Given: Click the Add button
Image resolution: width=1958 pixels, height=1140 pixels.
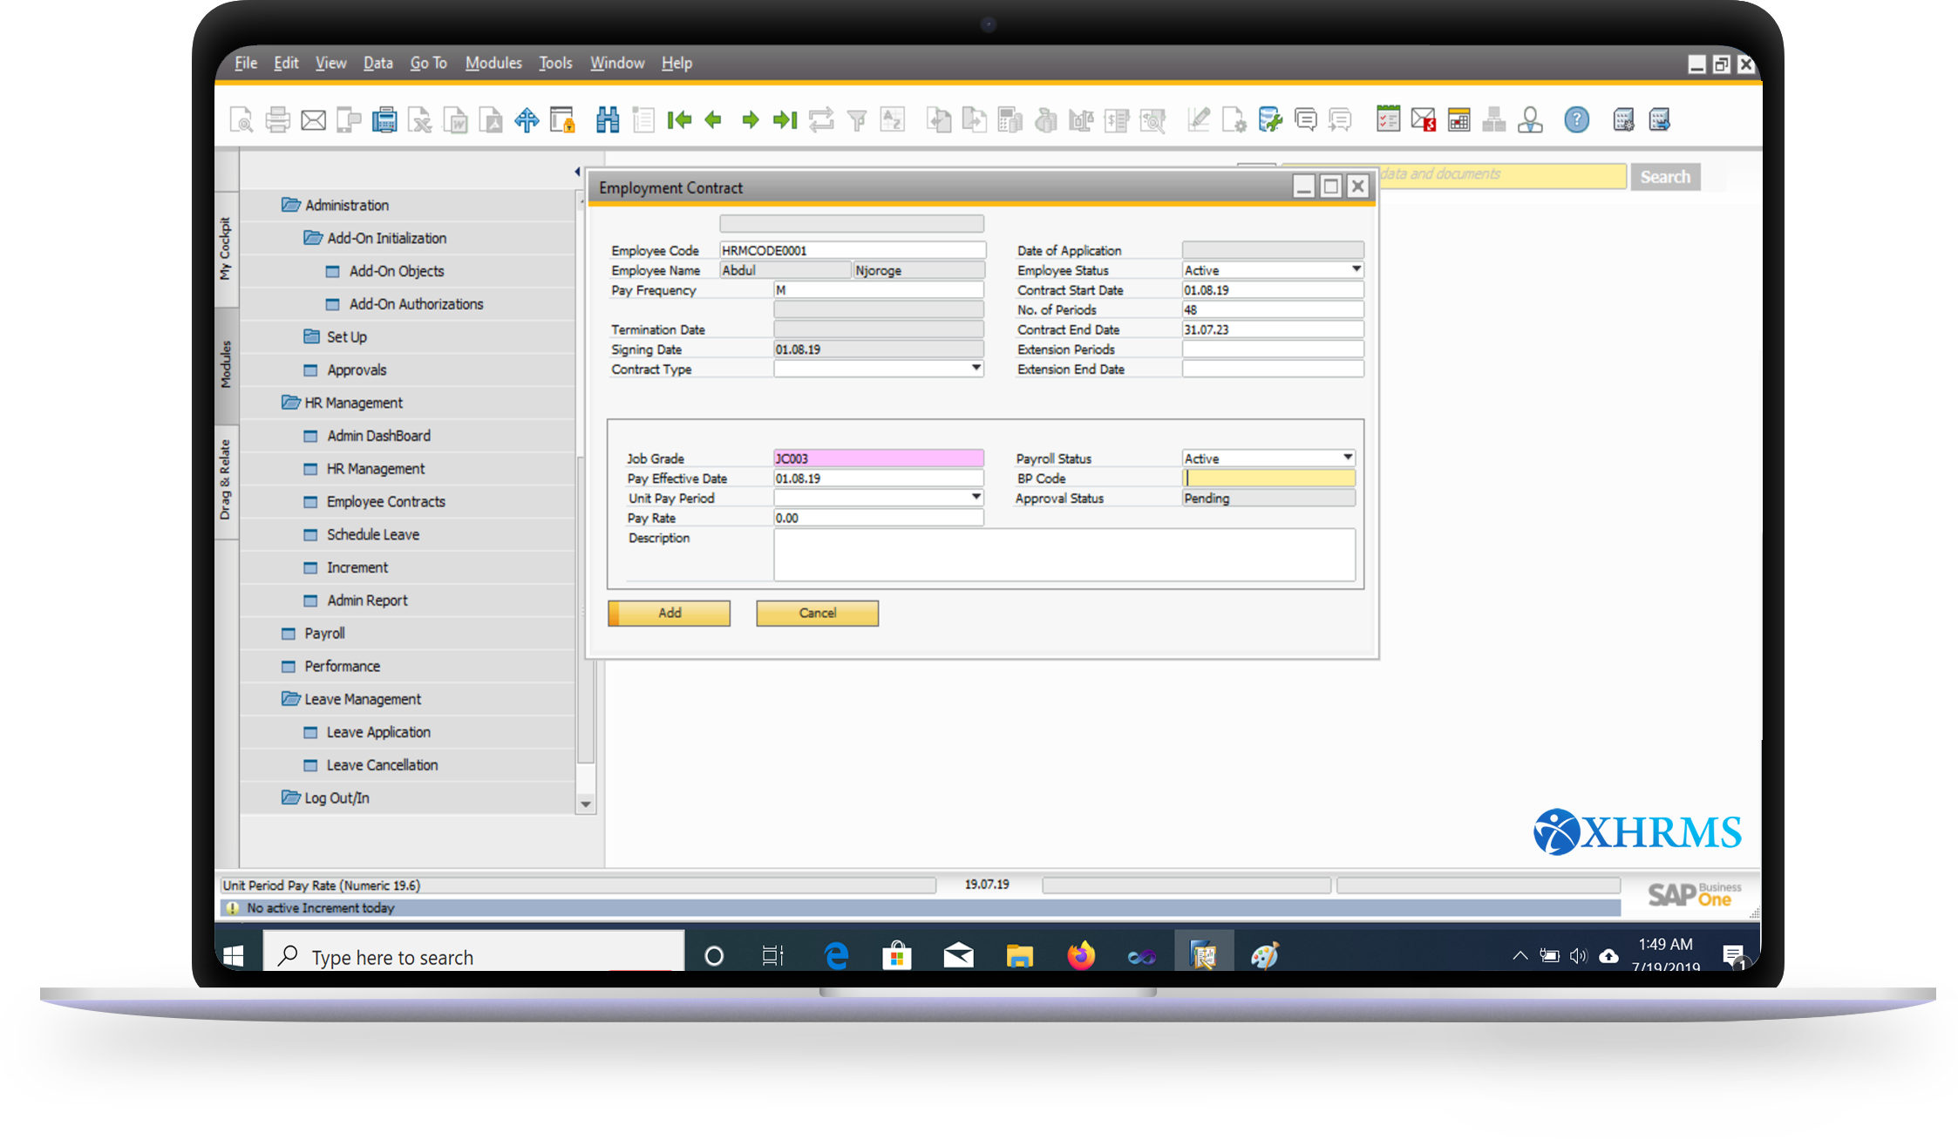Looking at the screenshot, I should point(670,613).
